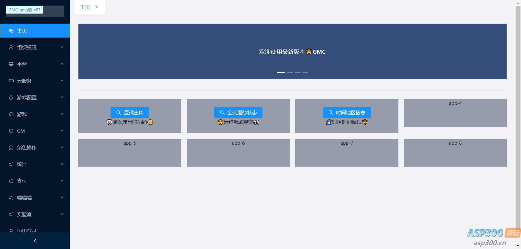Click the 支付 megaphone icon
This screenshot has width=521, height=249.
(11, 181)
